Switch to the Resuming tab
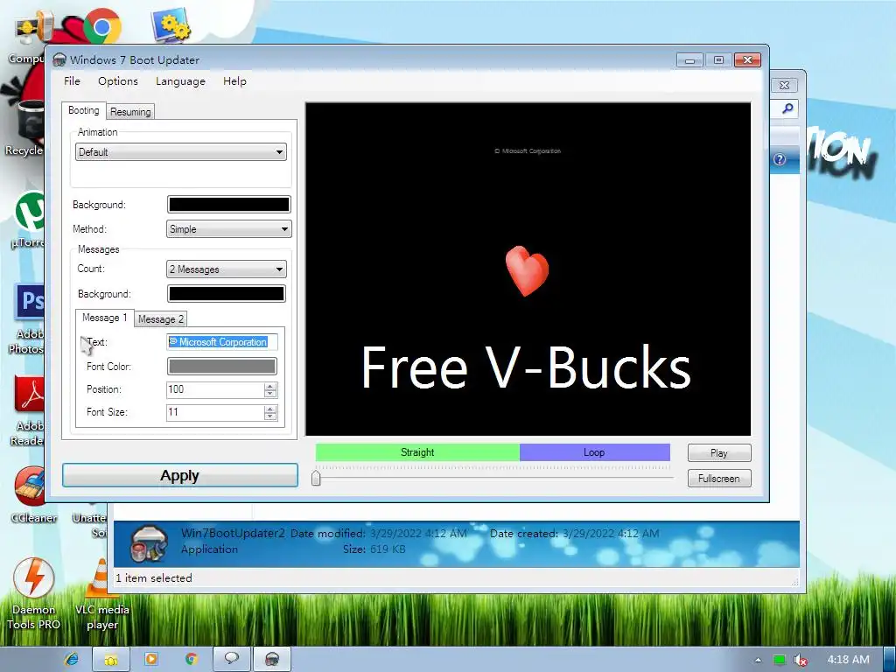 [130, 112]
